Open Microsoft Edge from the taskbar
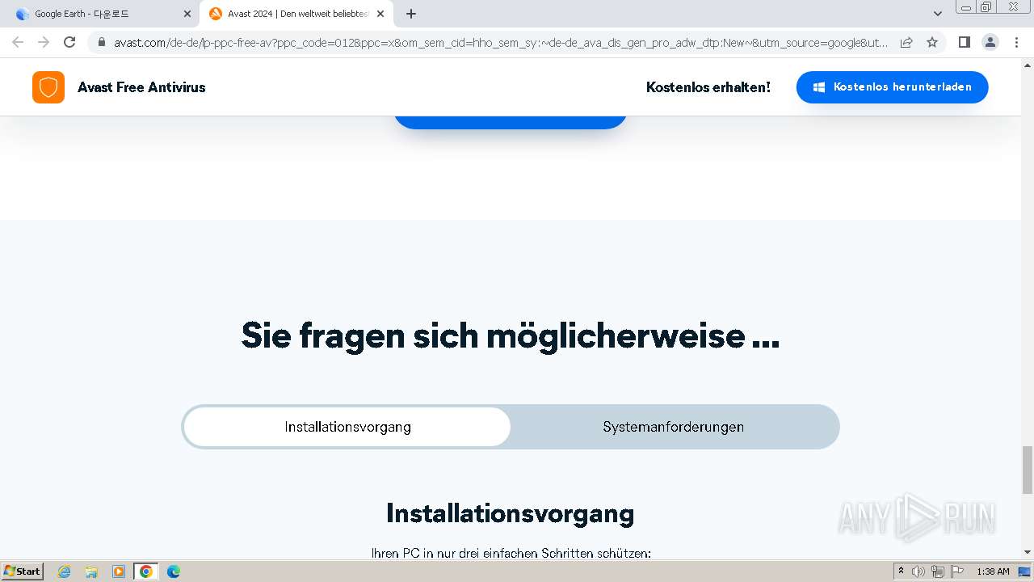Screen dimensions: 1034x582 tap(174, 571)
